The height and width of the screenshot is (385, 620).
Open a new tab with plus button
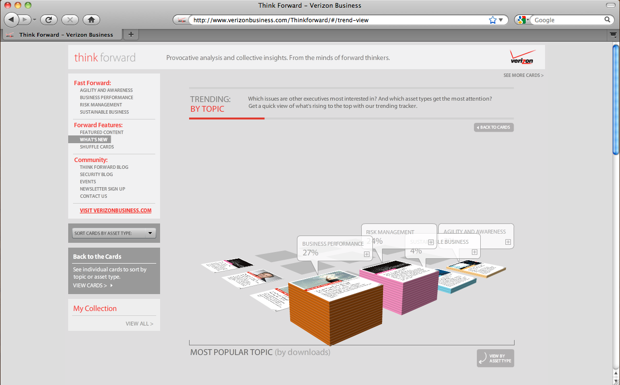131,34
